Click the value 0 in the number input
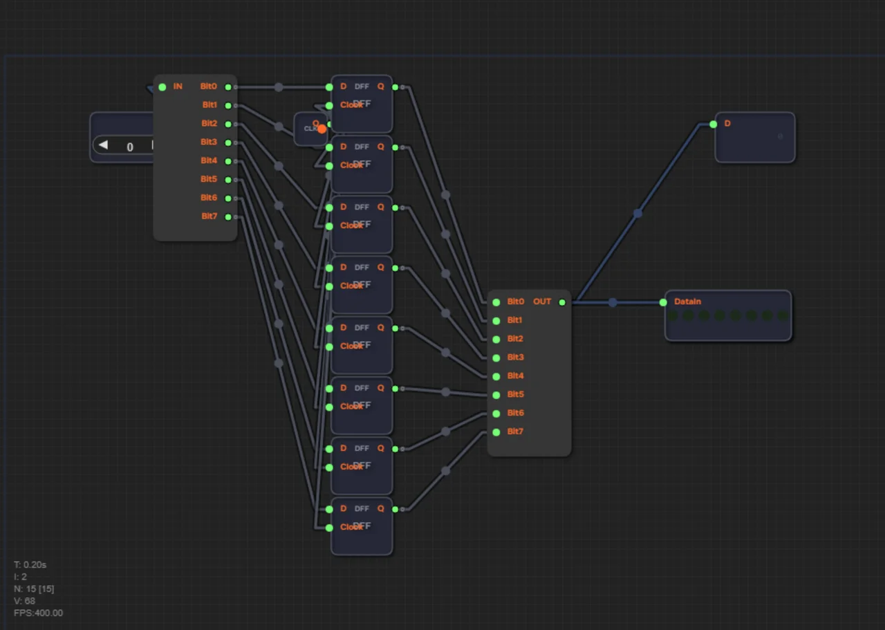This screenshot has height=630, width=885. click(x=130, y=147)
